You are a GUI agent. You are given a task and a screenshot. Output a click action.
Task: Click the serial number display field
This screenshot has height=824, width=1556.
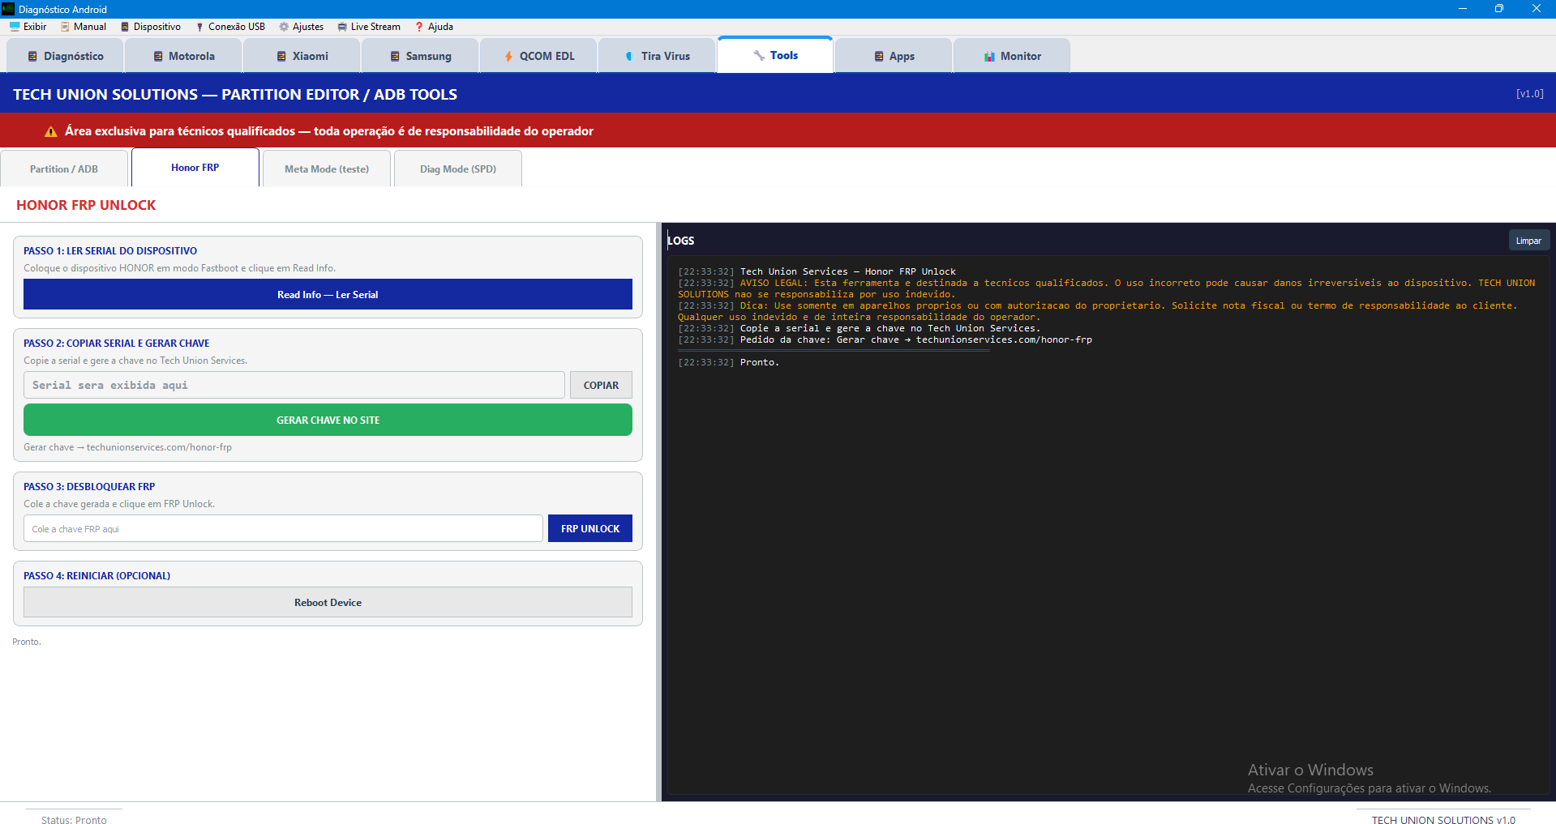pos(294,386)
